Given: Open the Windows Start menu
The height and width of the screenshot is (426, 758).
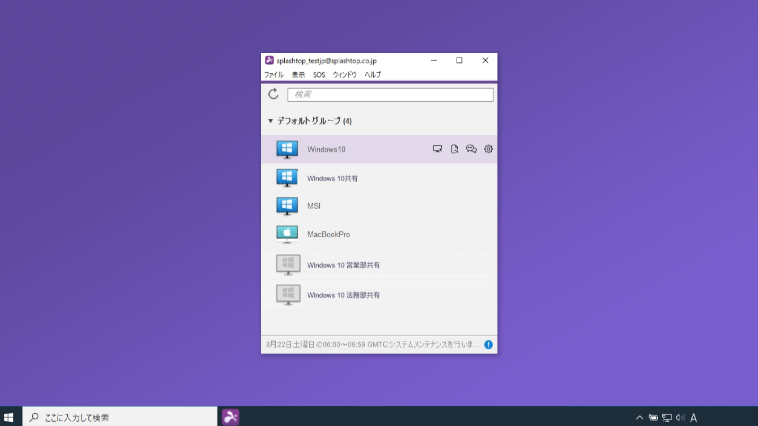Looking at the screenshot, I should [x=9, y=417].
